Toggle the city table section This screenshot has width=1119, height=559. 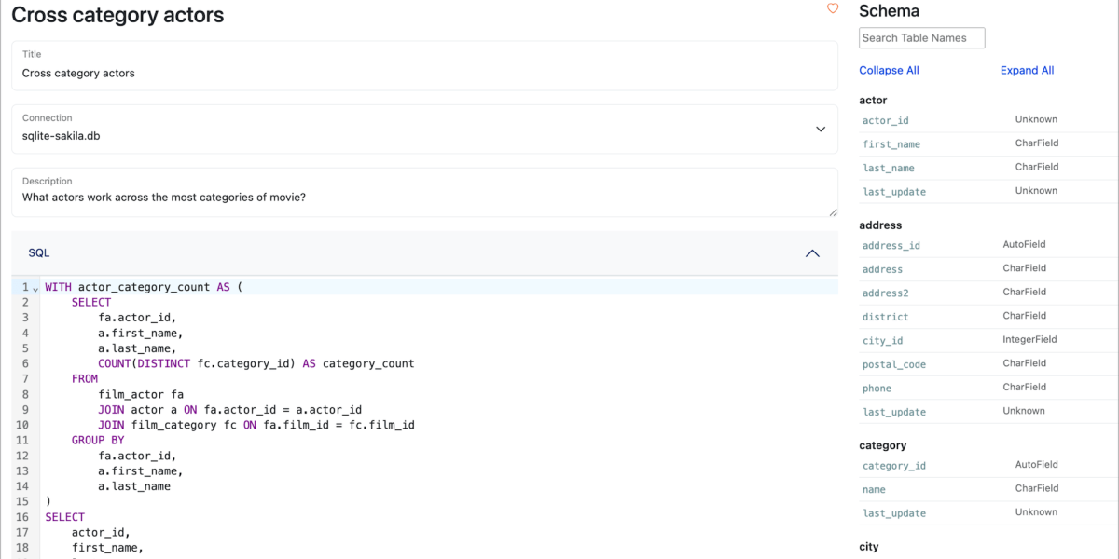[869, 547]
